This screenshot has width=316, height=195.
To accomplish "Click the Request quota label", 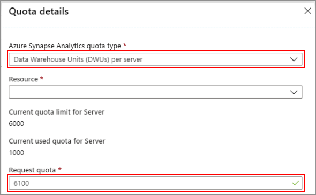I will tap(32, 170).
